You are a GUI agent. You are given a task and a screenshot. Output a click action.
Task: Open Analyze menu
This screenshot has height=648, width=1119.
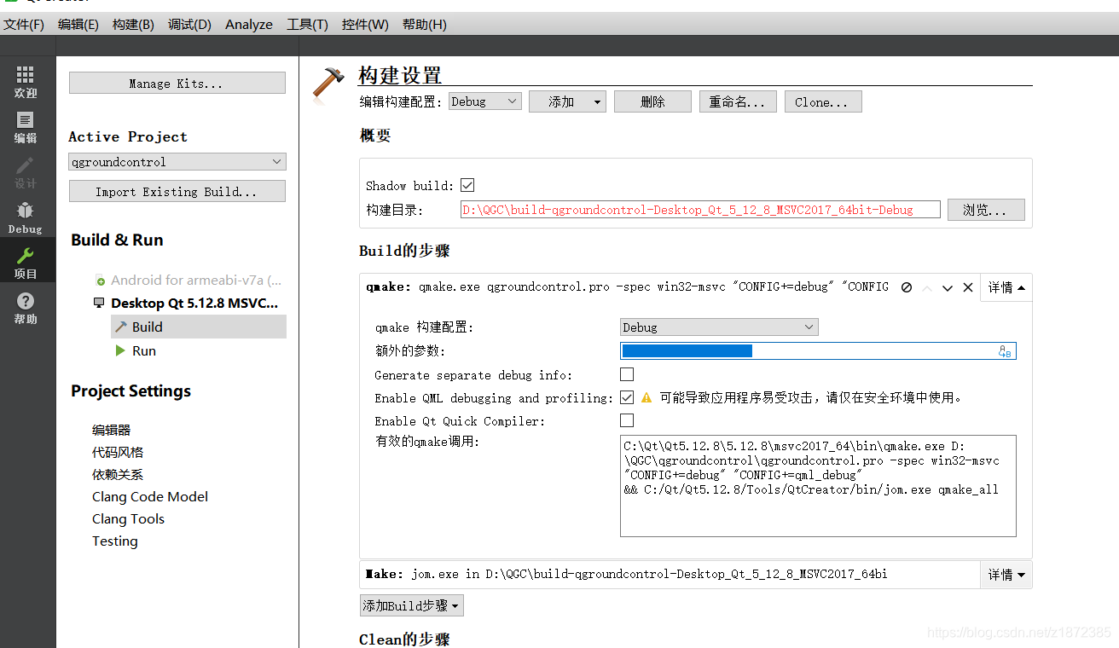249,25
